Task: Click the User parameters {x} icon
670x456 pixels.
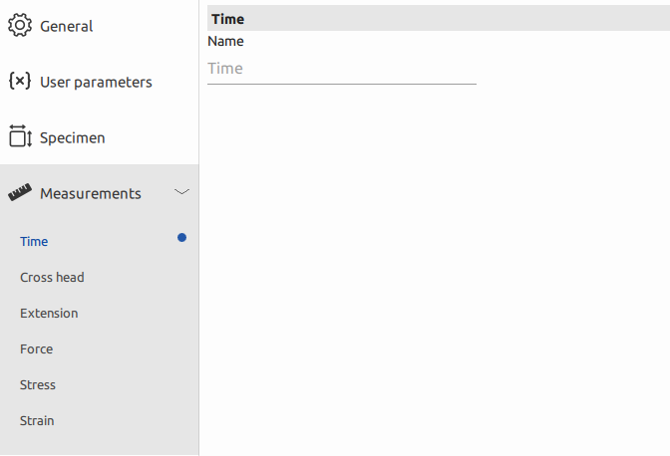Action: coord(20,82)
